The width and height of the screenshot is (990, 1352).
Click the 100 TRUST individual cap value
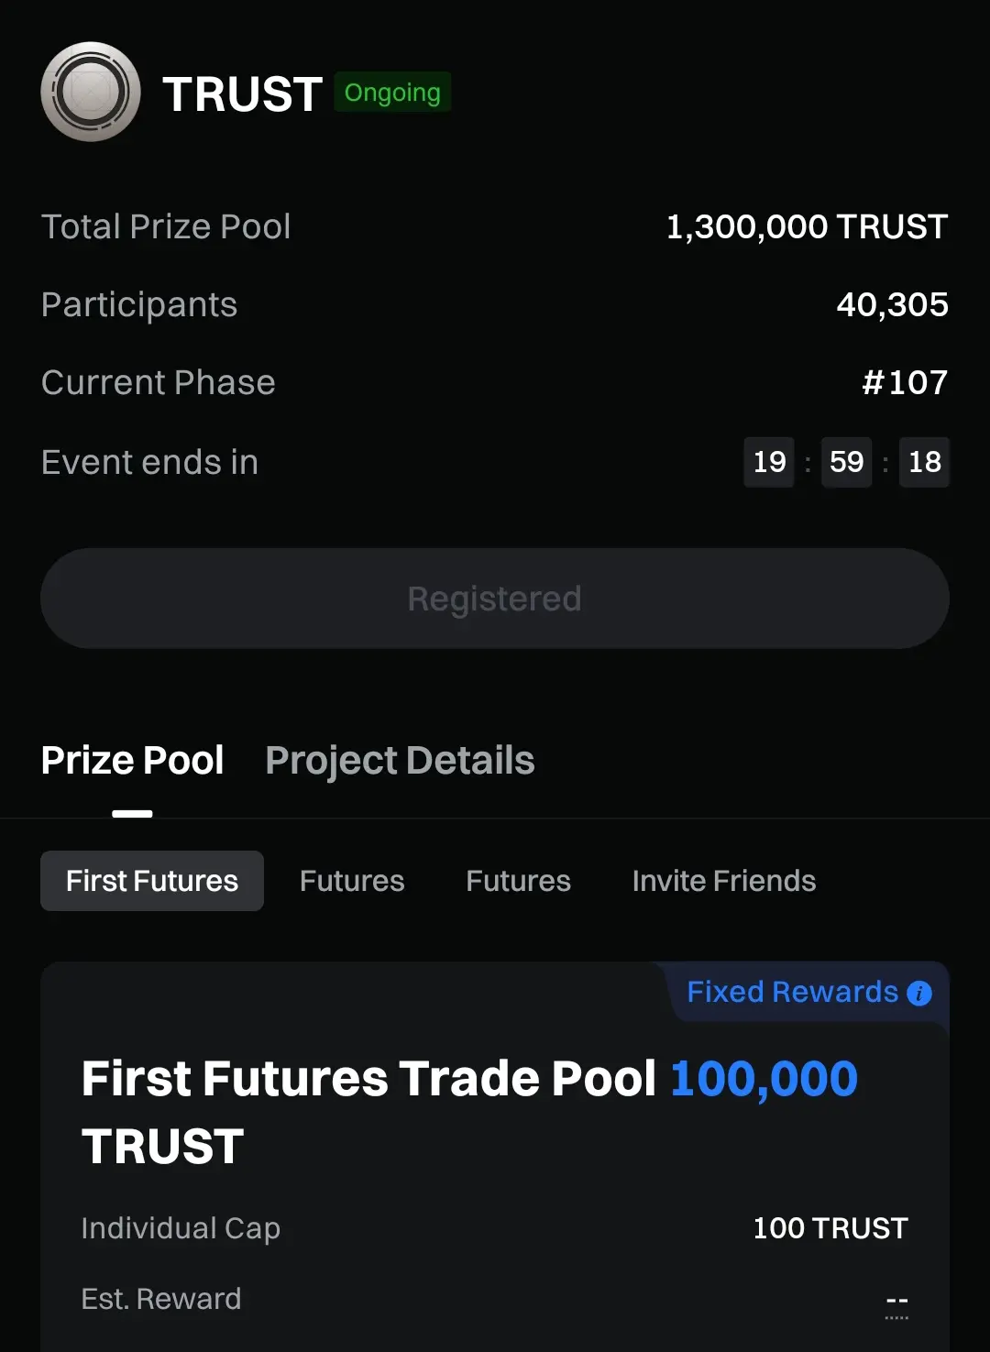coord(830,1228)
